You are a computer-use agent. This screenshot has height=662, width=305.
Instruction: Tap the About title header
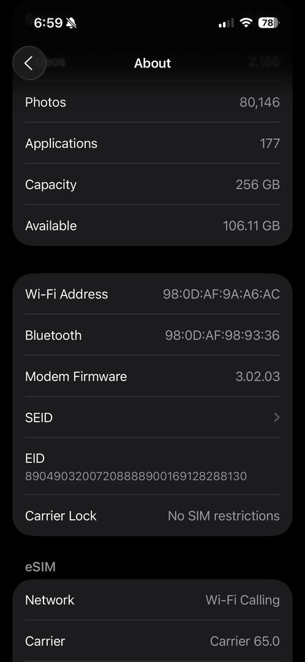pos(152,63)
